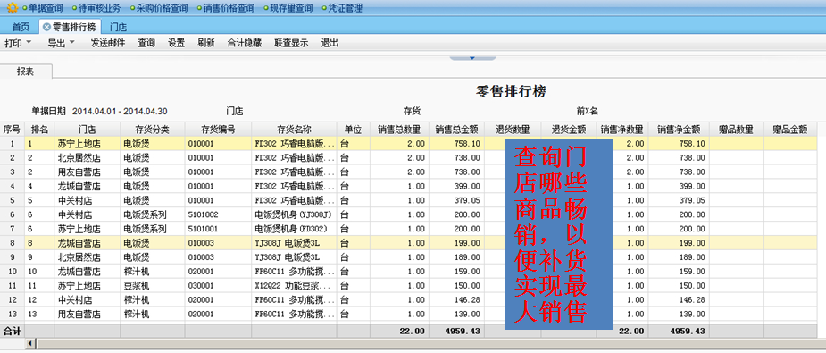Click the 赠品数量 column header
The width and height of the screenshot is (826, 353).
[x=737, y=130]
